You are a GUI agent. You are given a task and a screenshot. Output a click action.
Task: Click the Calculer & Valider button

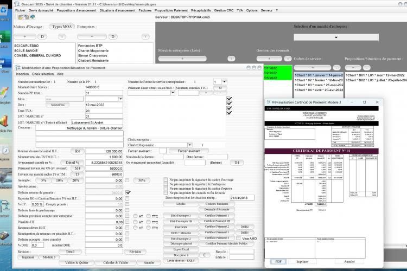[116, 262]
